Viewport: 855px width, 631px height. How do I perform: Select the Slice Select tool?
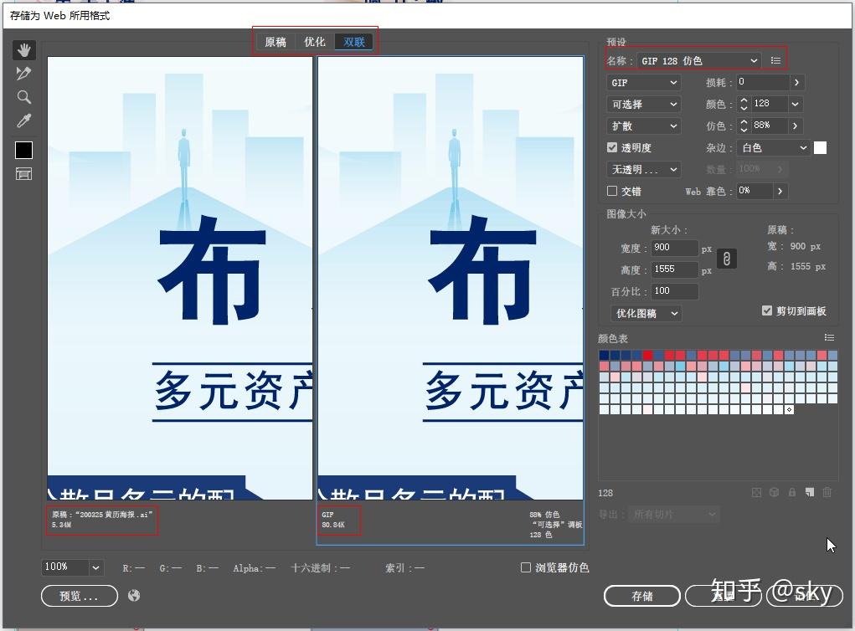[24, 74]
